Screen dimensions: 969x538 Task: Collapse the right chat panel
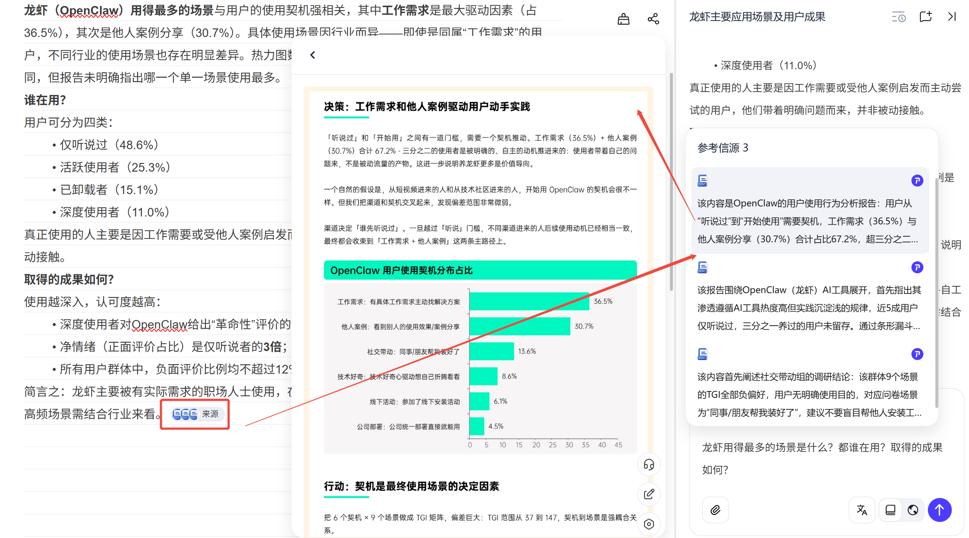[952, 16]
